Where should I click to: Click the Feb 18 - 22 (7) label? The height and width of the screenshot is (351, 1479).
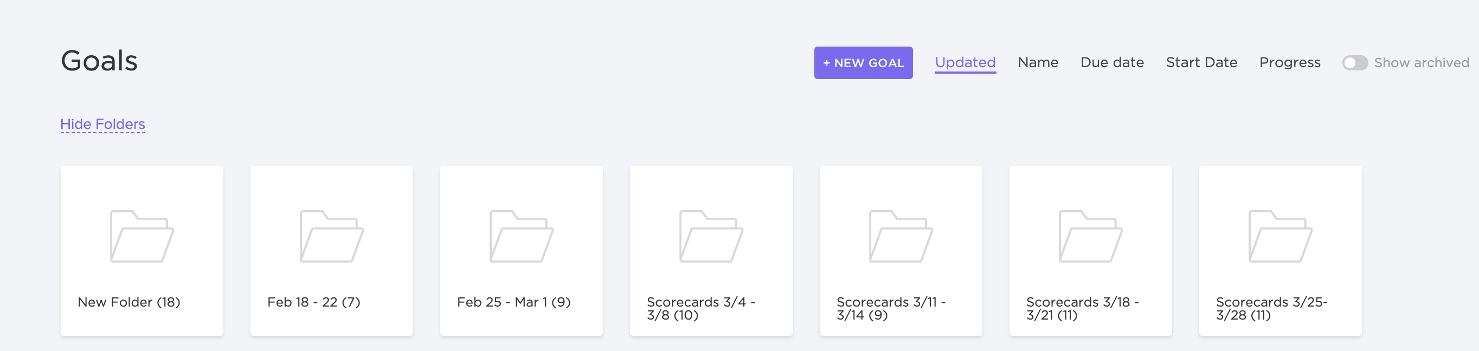point(313,302)
